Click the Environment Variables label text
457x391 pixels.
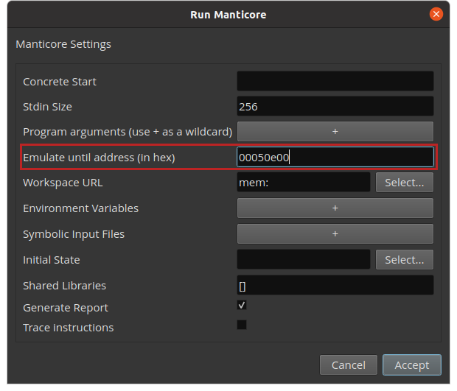pos(80,208)
